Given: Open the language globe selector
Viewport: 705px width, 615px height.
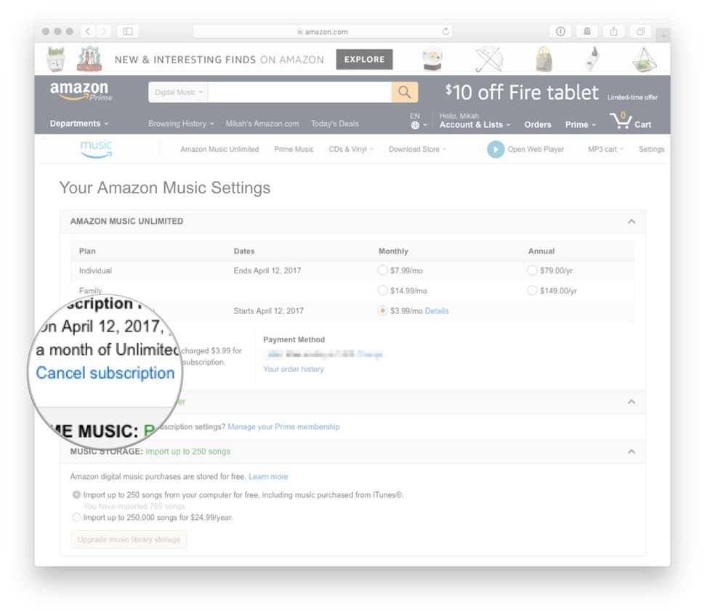Looking at the screenshot, I should pyautogui.click(x=414, y=125).
